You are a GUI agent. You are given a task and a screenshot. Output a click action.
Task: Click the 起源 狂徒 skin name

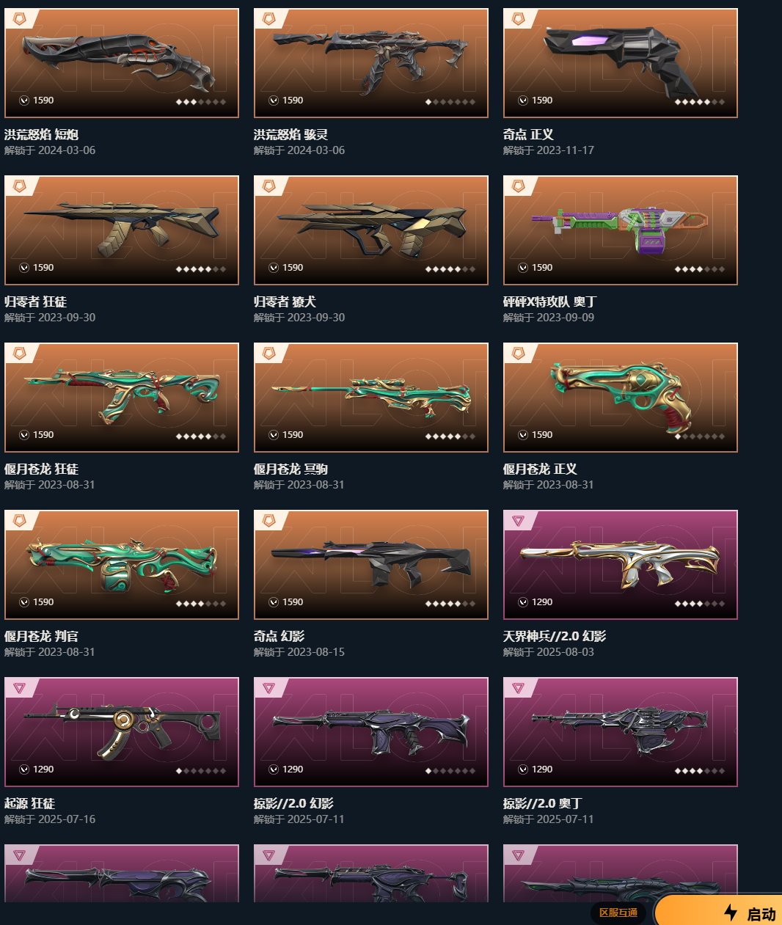tap(29, 803)
